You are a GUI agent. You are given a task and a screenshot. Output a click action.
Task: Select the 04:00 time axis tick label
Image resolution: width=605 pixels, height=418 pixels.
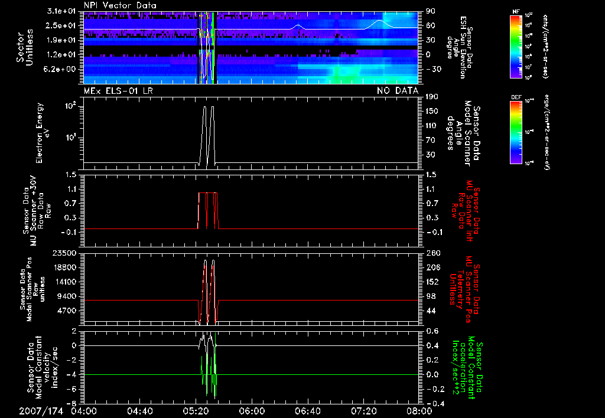coord(83,410)
